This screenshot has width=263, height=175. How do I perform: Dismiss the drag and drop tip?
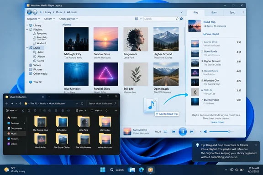(x=256, y=145)
